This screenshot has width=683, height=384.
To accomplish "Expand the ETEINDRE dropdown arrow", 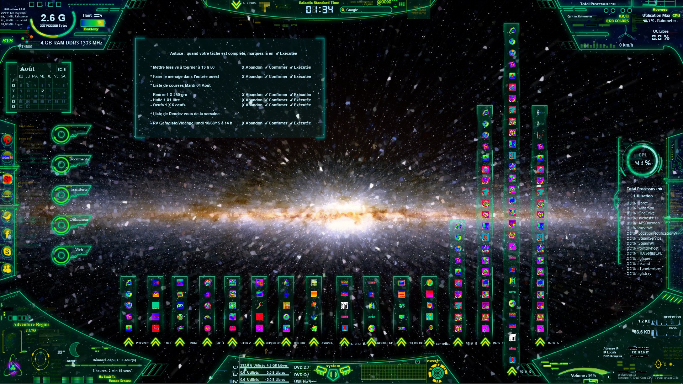I will click(x=236, y=5).
